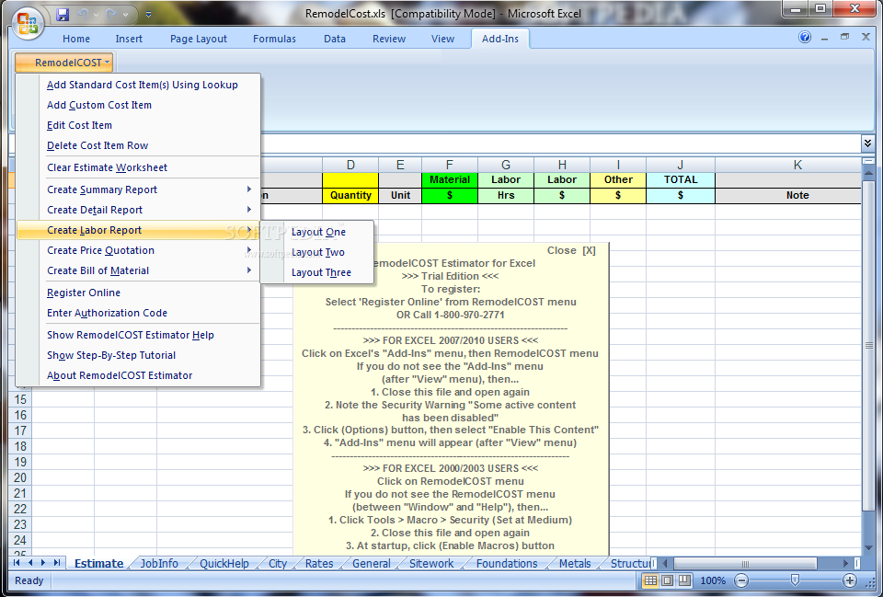Choose Layout Two for labor report

[x=317, y=252]
